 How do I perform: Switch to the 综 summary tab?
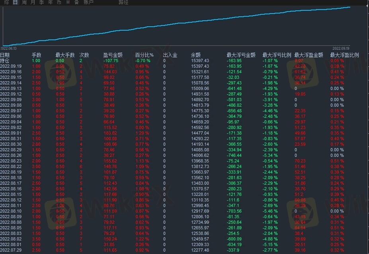pos(7,2)
